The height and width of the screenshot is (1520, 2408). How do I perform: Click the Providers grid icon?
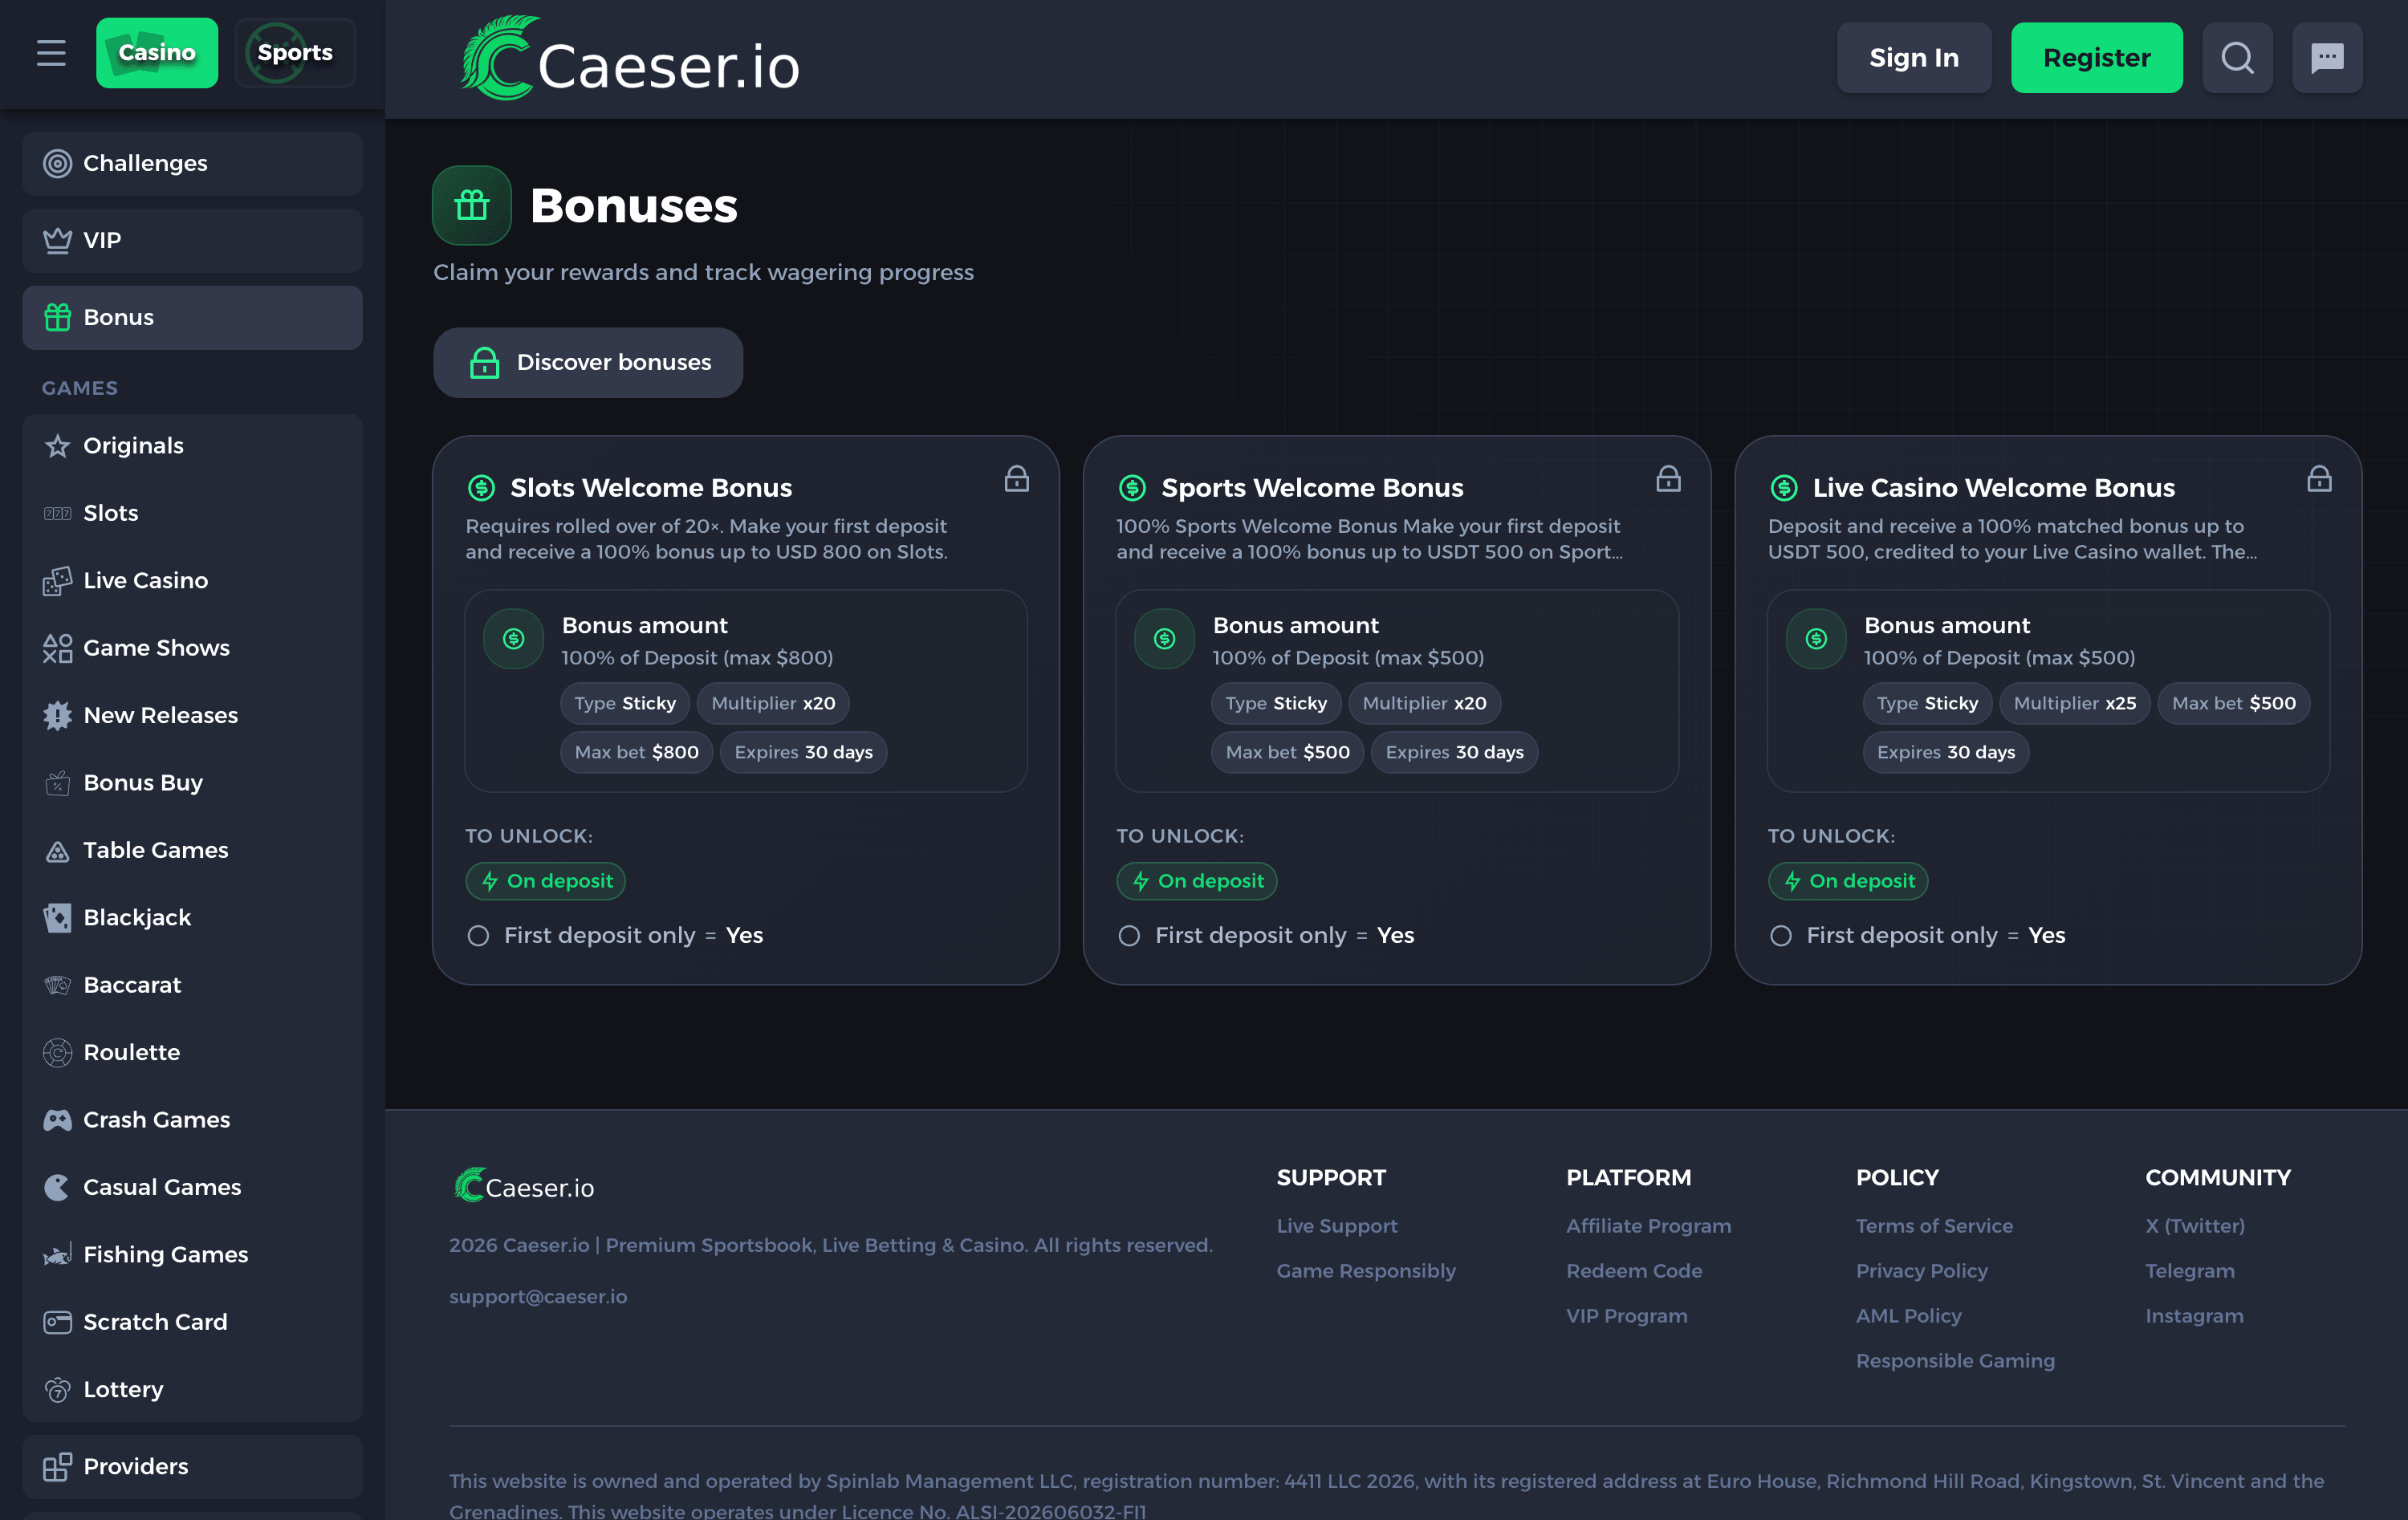click(x=57, y=1467)
